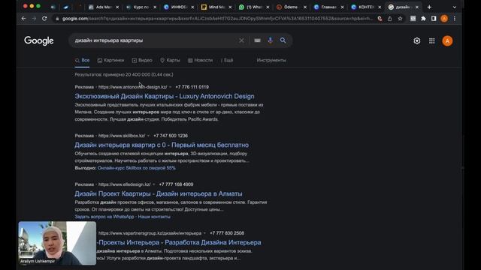Image resolution: width=481 pixels, height=270 pixels.
Task: Open Эксклюзивный Дизайн Квартиры Antonovich link
Action: (x=165, y=96)
